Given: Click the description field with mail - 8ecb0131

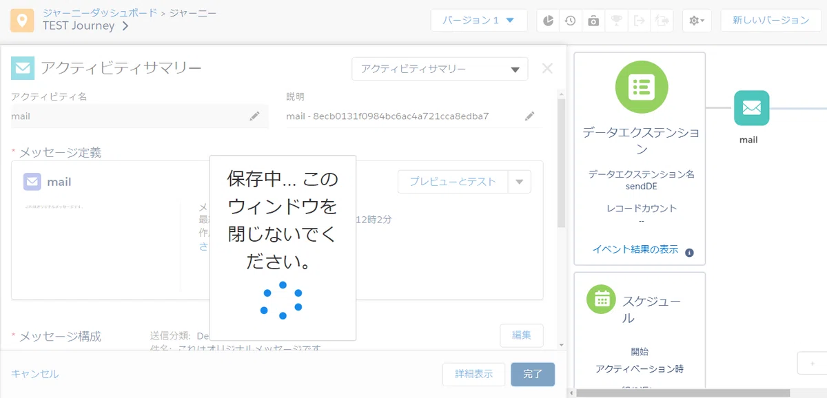Looking at the screenshot, I should coord(413,116).
